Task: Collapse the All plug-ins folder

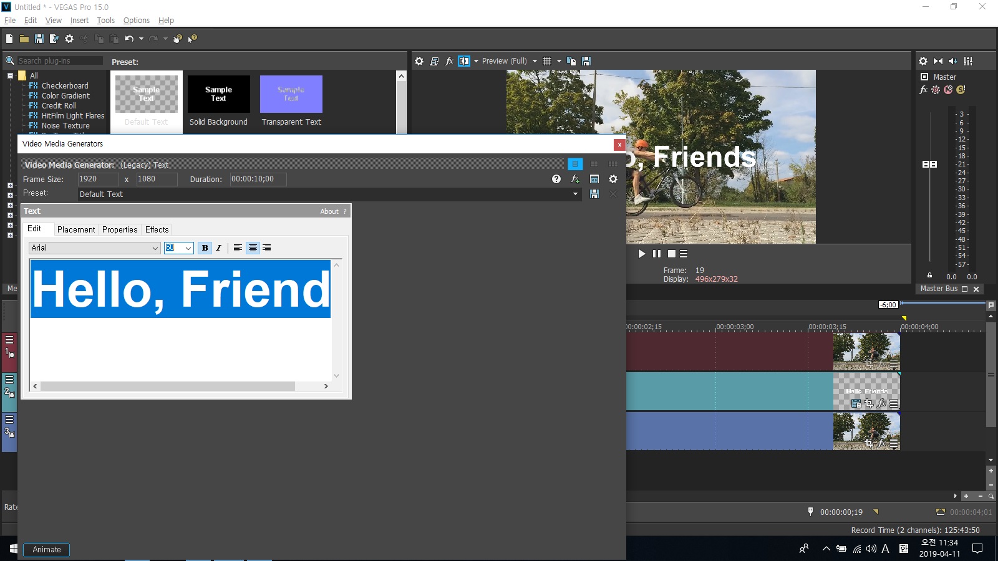Action: (x=10, y=75)
